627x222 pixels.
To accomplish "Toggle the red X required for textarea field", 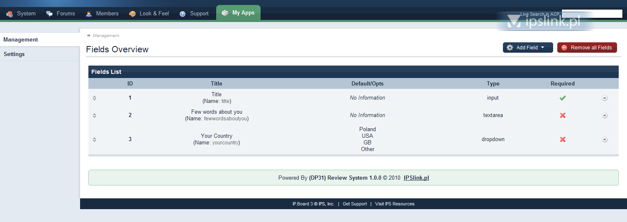I will click(563, 115).
